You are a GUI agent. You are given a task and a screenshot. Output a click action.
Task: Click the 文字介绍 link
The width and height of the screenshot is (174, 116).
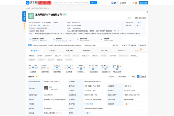[x=111, y=77]
